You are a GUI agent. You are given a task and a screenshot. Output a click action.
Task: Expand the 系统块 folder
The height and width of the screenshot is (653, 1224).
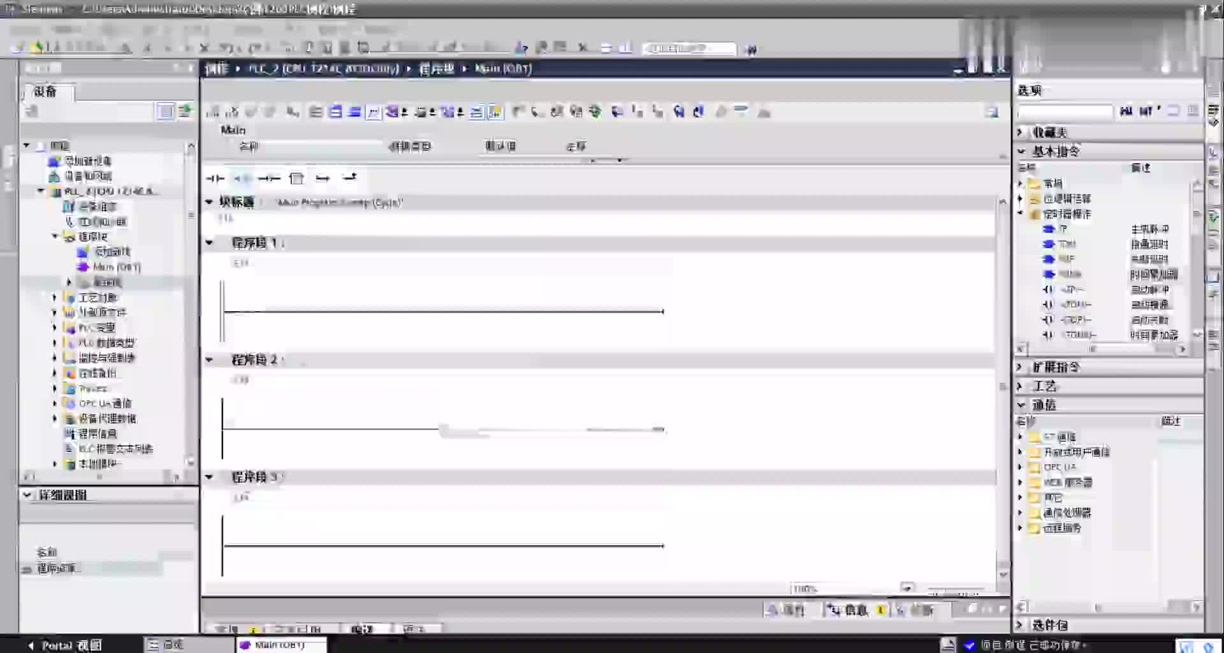(69, 282)
